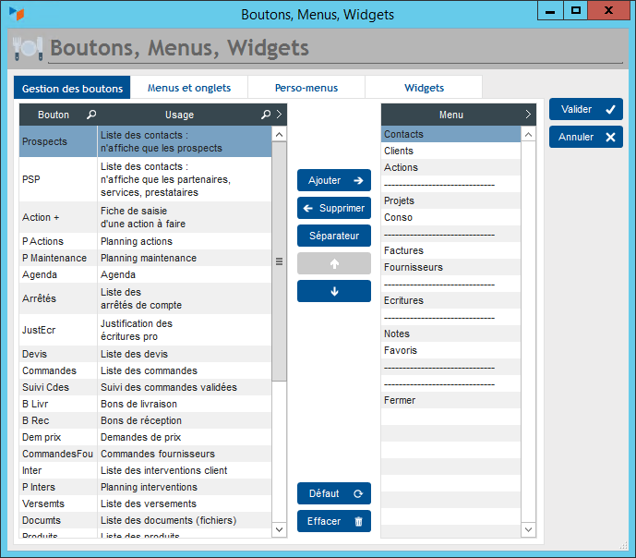636x558 pixels.
Task: Remove item with the Supprimer button
Action: pyautogui.click(x=333, y=208)
